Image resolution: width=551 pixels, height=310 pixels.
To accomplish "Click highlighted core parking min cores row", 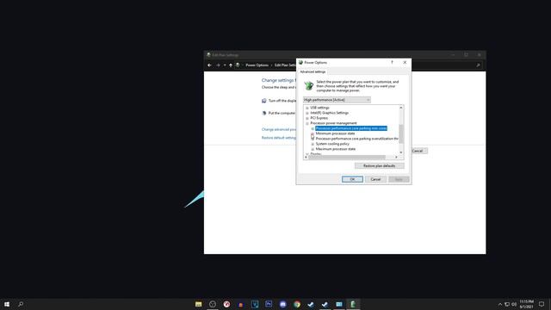I will (x=351, y=128).
